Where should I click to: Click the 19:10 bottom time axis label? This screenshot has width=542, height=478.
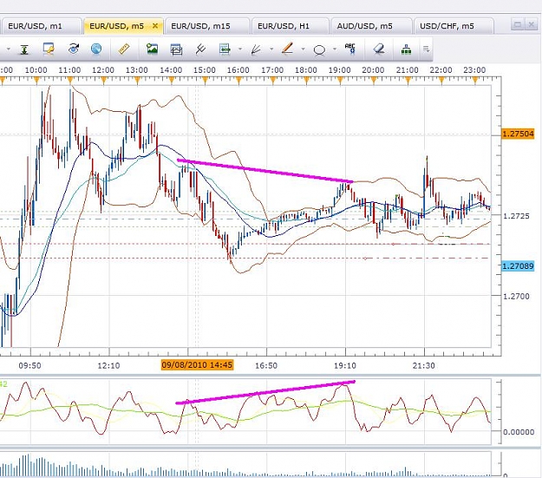[345, 365]
